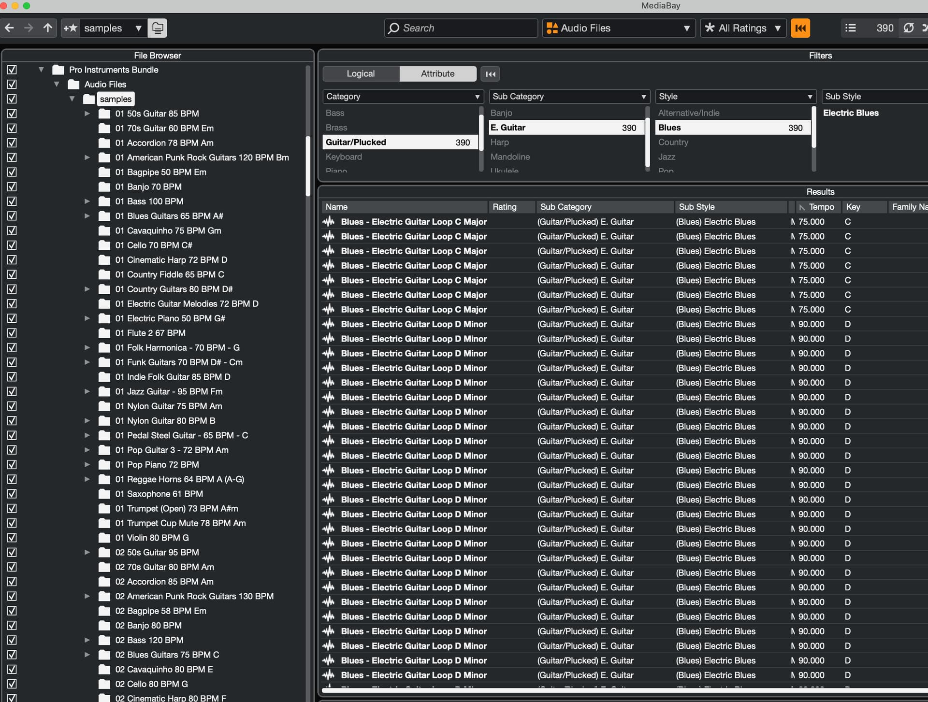Viewport: 928px width, 702px height.
Task: Click in the Search input field
Action: coord(461,28)
